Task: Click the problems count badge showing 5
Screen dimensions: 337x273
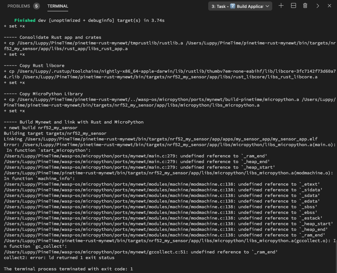Action: (36, 6)
